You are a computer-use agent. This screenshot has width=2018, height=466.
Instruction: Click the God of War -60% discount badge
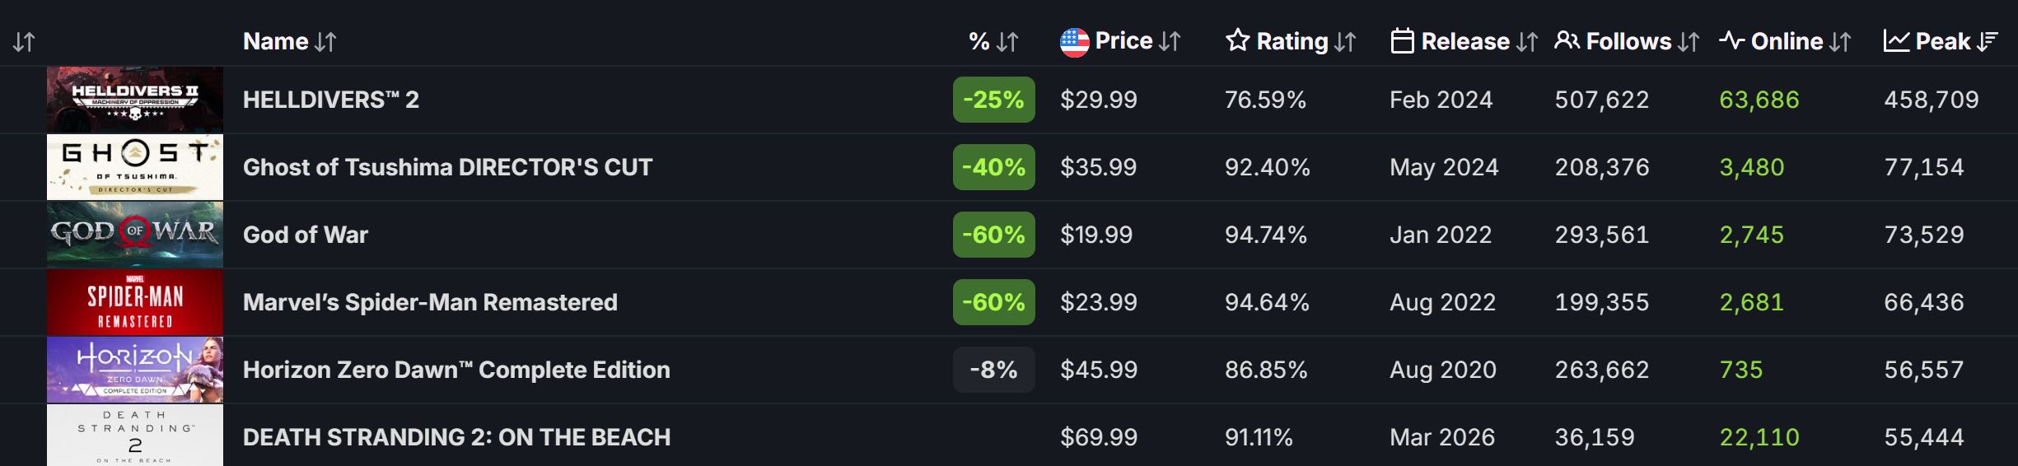993,235
